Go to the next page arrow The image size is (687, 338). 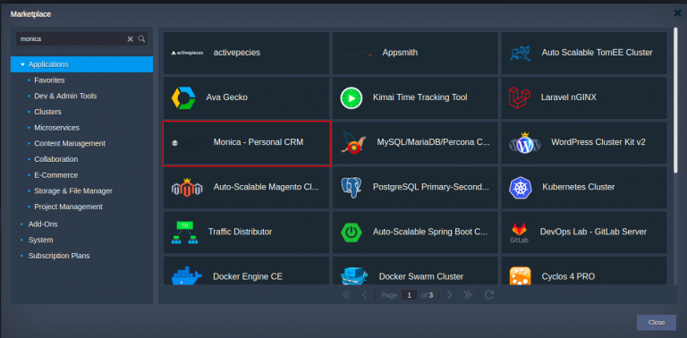coord(449,295)
